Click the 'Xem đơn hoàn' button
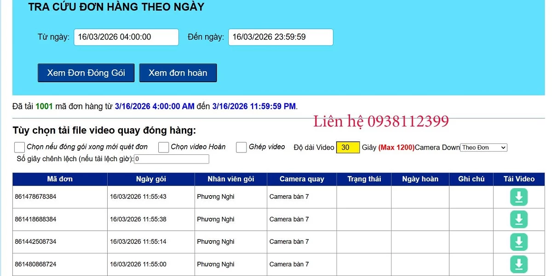This screenshot has width=552, height=276. point(178,72)
